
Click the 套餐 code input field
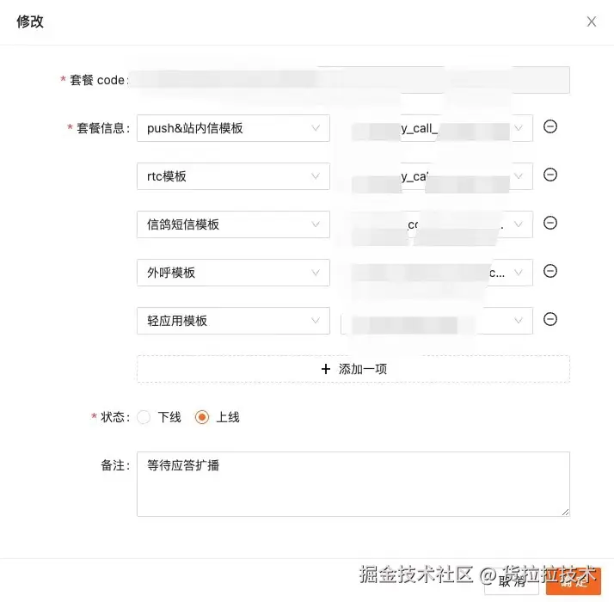(x=353, y=80)
